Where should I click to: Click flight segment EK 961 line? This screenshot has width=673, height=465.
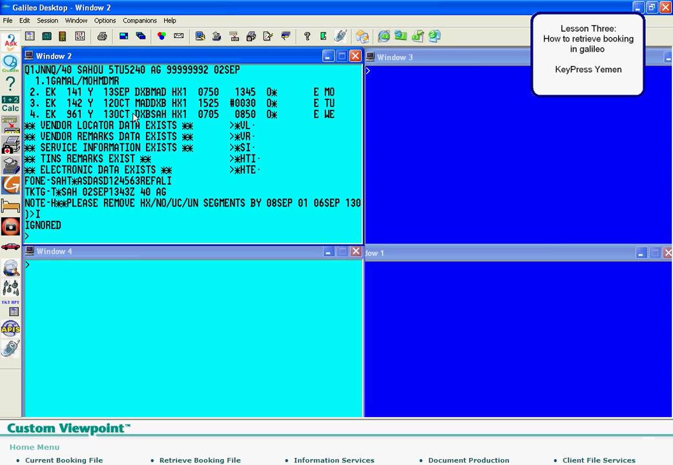click(x=182, y=114)
